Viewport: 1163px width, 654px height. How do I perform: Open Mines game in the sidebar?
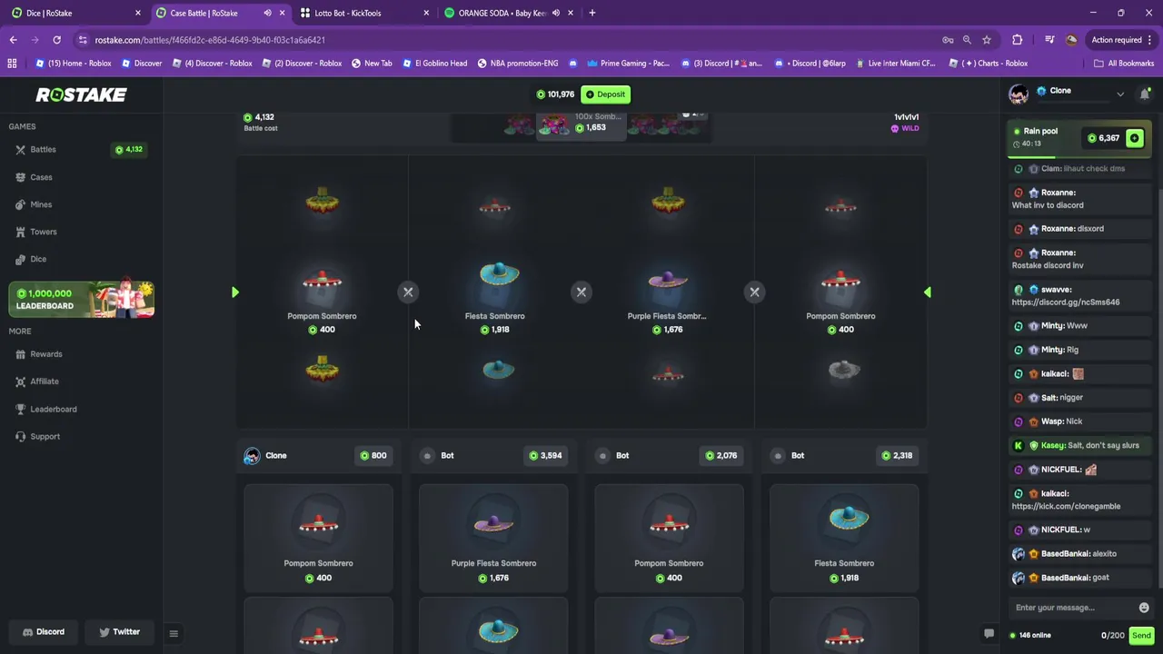(x=40, y=204)
